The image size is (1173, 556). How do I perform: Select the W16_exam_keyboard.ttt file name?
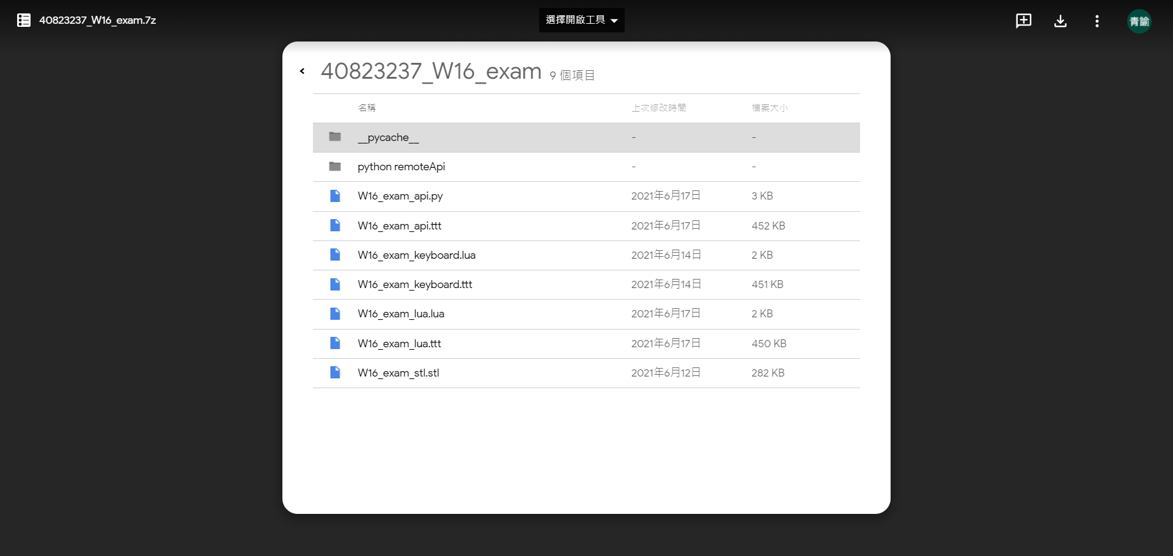point(414,284)
